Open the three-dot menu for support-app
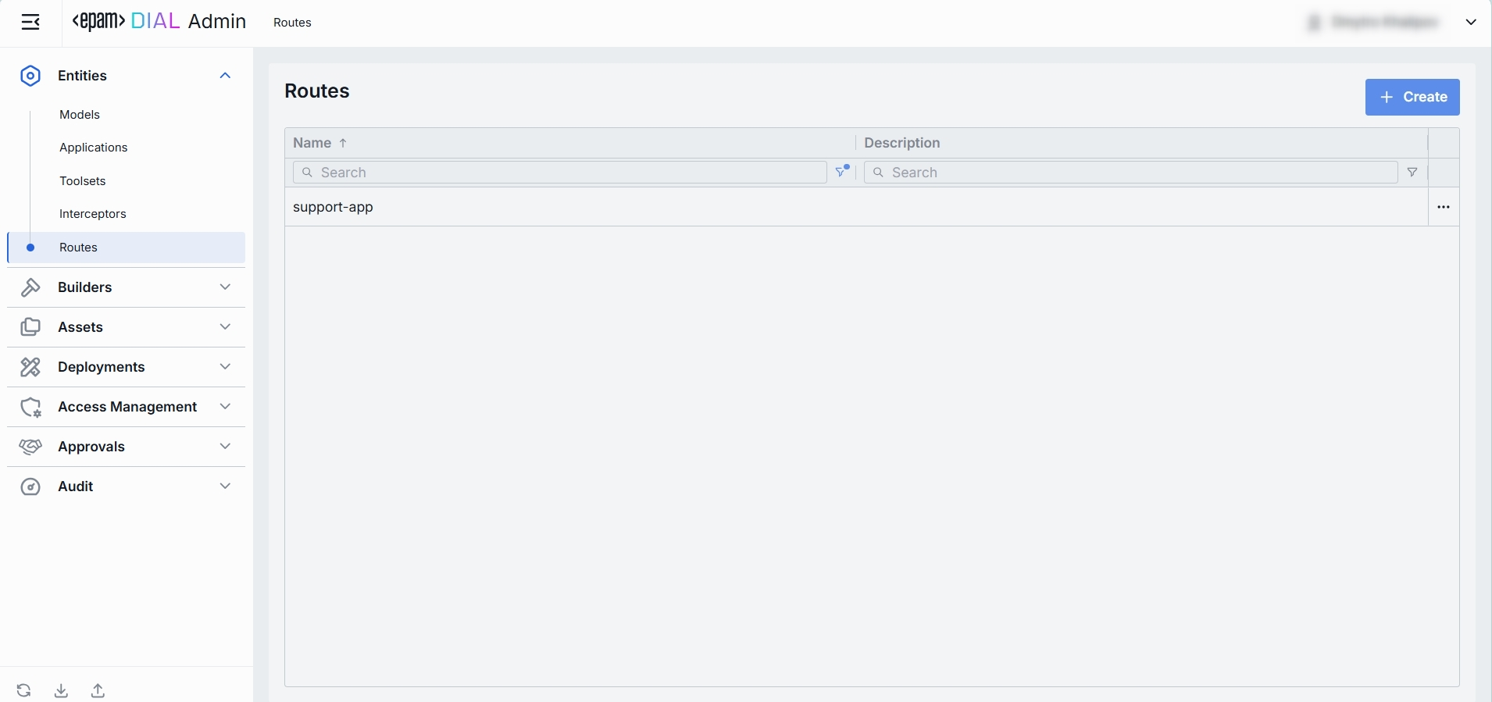The image size is (1492, 702). click(x=1443, y=207)
